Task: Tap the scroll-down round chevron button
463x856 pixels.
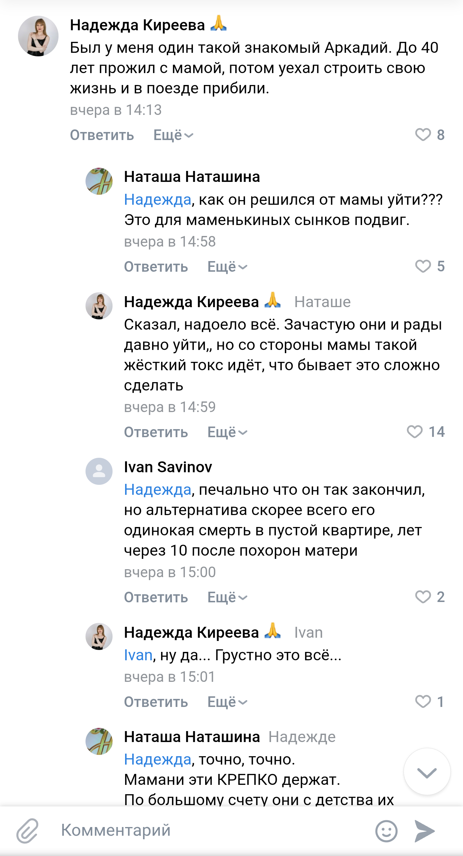Action: [426, 772]
